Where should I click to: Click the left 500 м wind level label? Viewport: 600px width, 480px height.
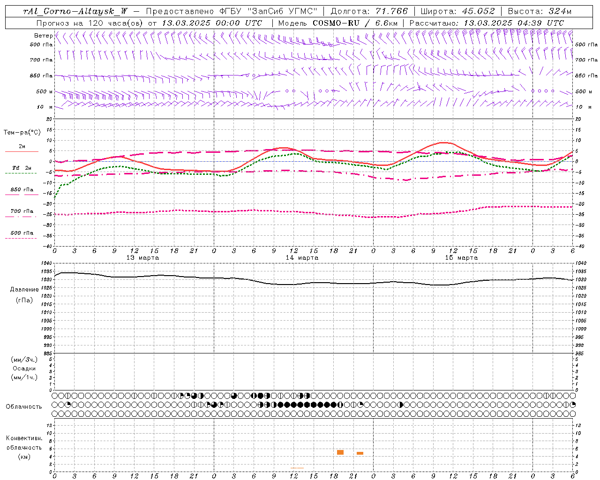click(45, 92)
